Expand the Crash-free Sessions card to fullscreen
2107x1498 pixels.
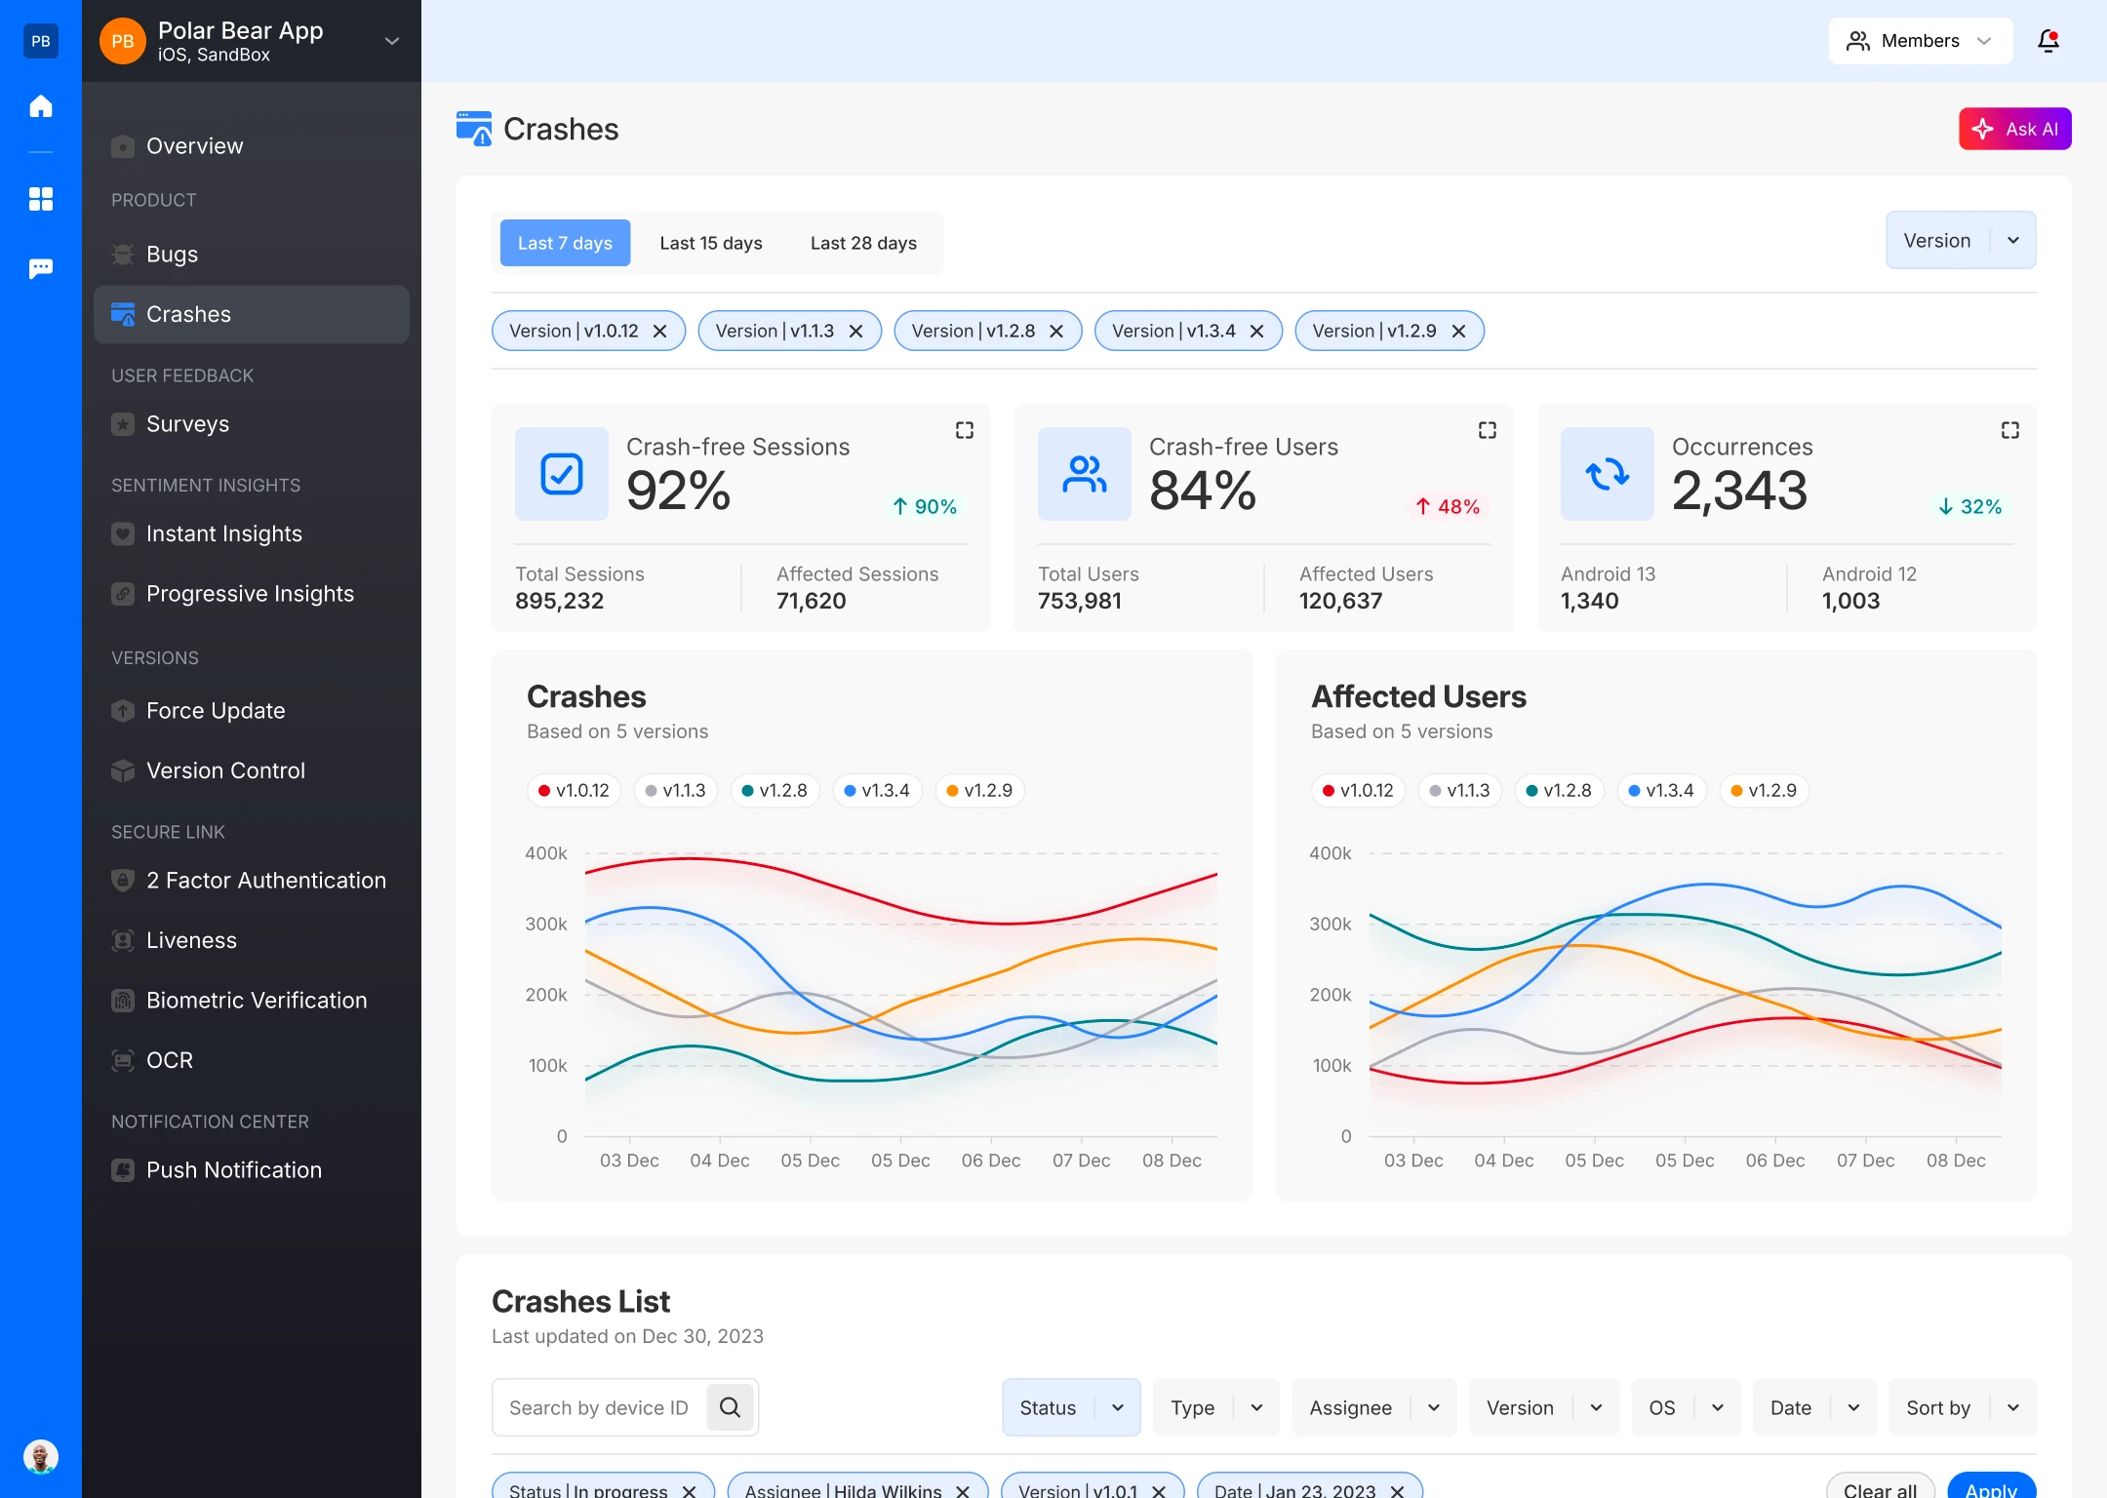click(964, 430)
